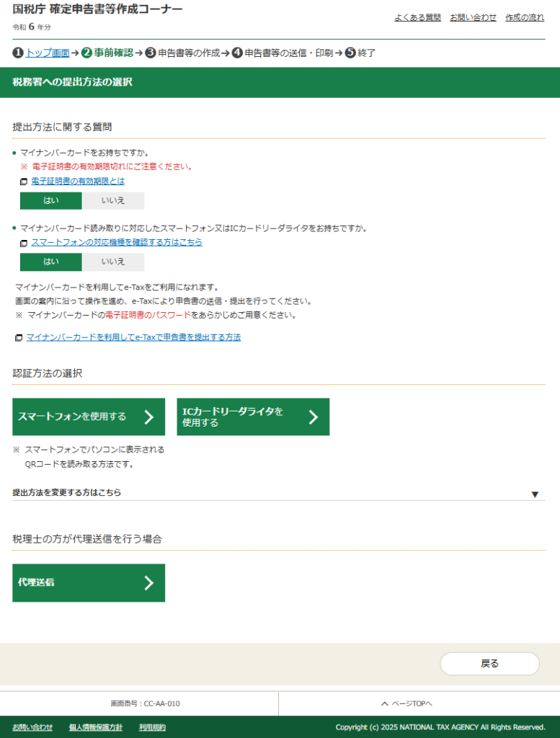
Task: Select はい for マイナンバーカード ownership question
Action: click(51, 200)
